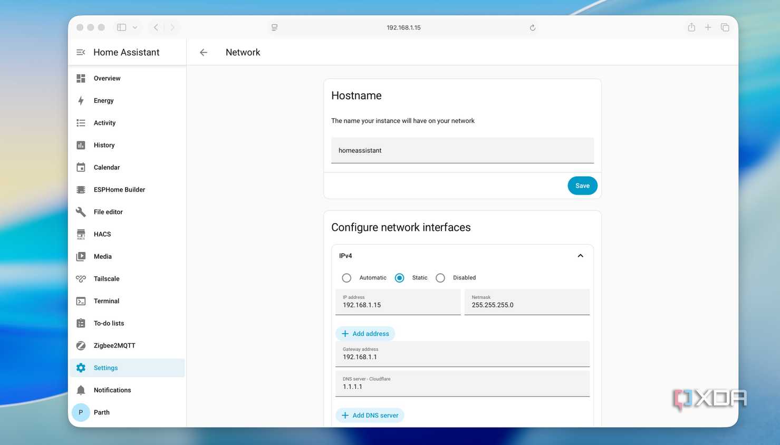780x445 pixels.
Task: Open the Notifications menu item
Action: 127,390
